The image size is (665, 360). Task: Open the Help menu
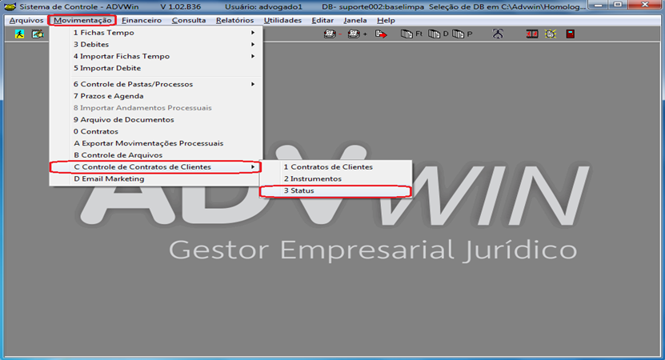[x=386, y=20]
